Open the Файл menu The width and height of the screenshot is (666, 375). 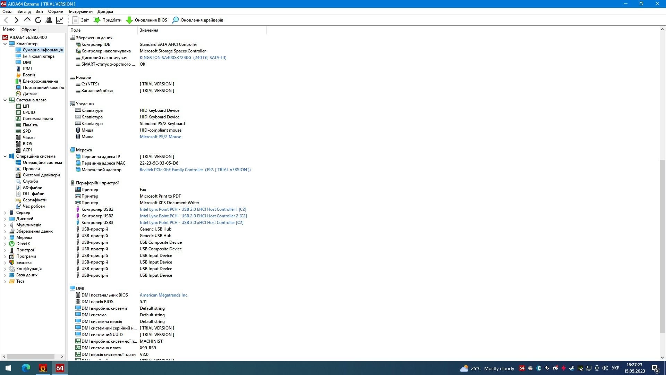(7, 11)
